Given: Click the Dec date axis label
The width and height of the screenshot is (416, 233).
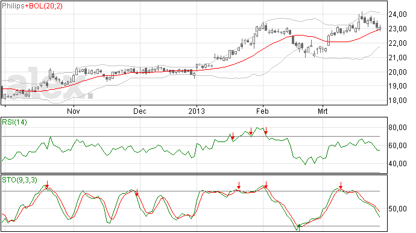Looking at the screenshot, I should coord(139,111).
